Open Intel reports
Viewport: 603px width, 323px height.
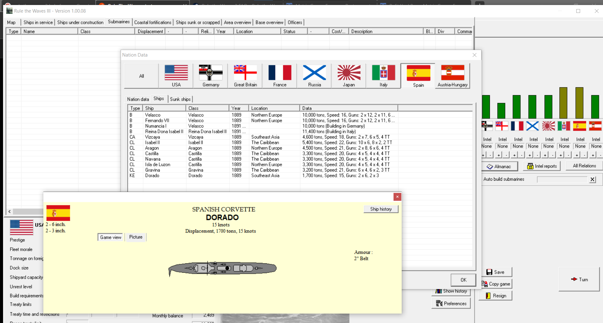tap(542, 166)
